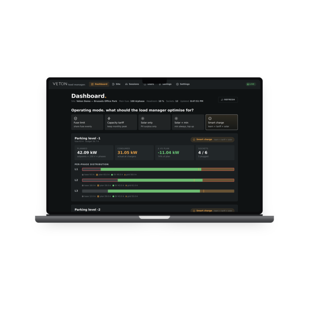
Task: Switch to the Site tab
Action: (116, 84)
